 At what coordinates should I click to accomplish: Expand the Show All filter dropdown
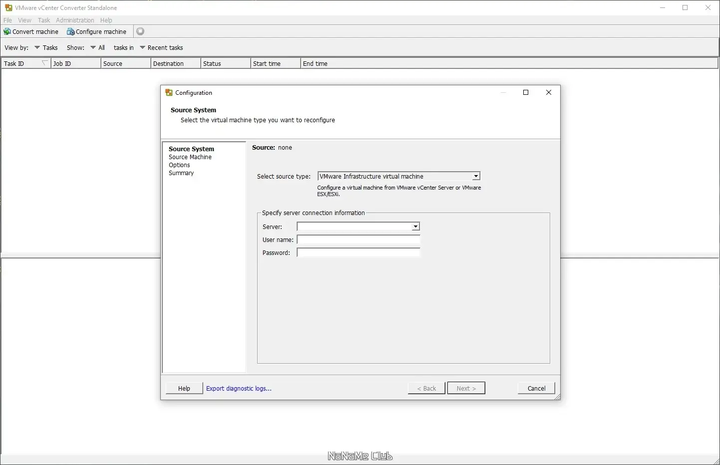tap(98, 48)
